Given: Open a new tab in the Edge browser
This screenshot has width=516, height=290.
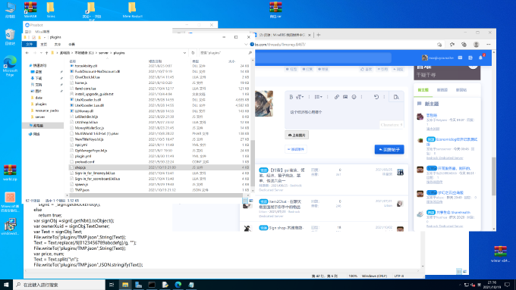Looking at the screenshot, I should (x=318, y=35).
